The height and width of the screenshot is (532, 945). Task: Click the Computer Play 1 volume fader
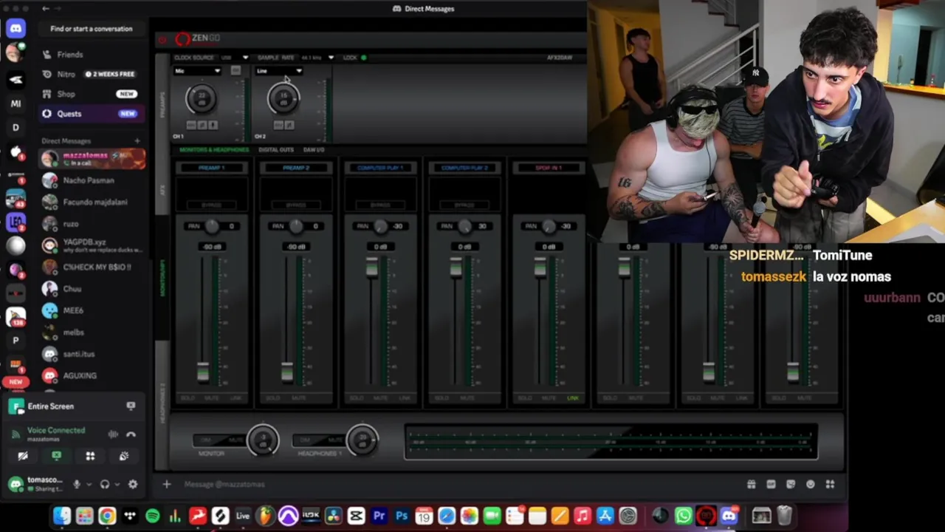371,267
